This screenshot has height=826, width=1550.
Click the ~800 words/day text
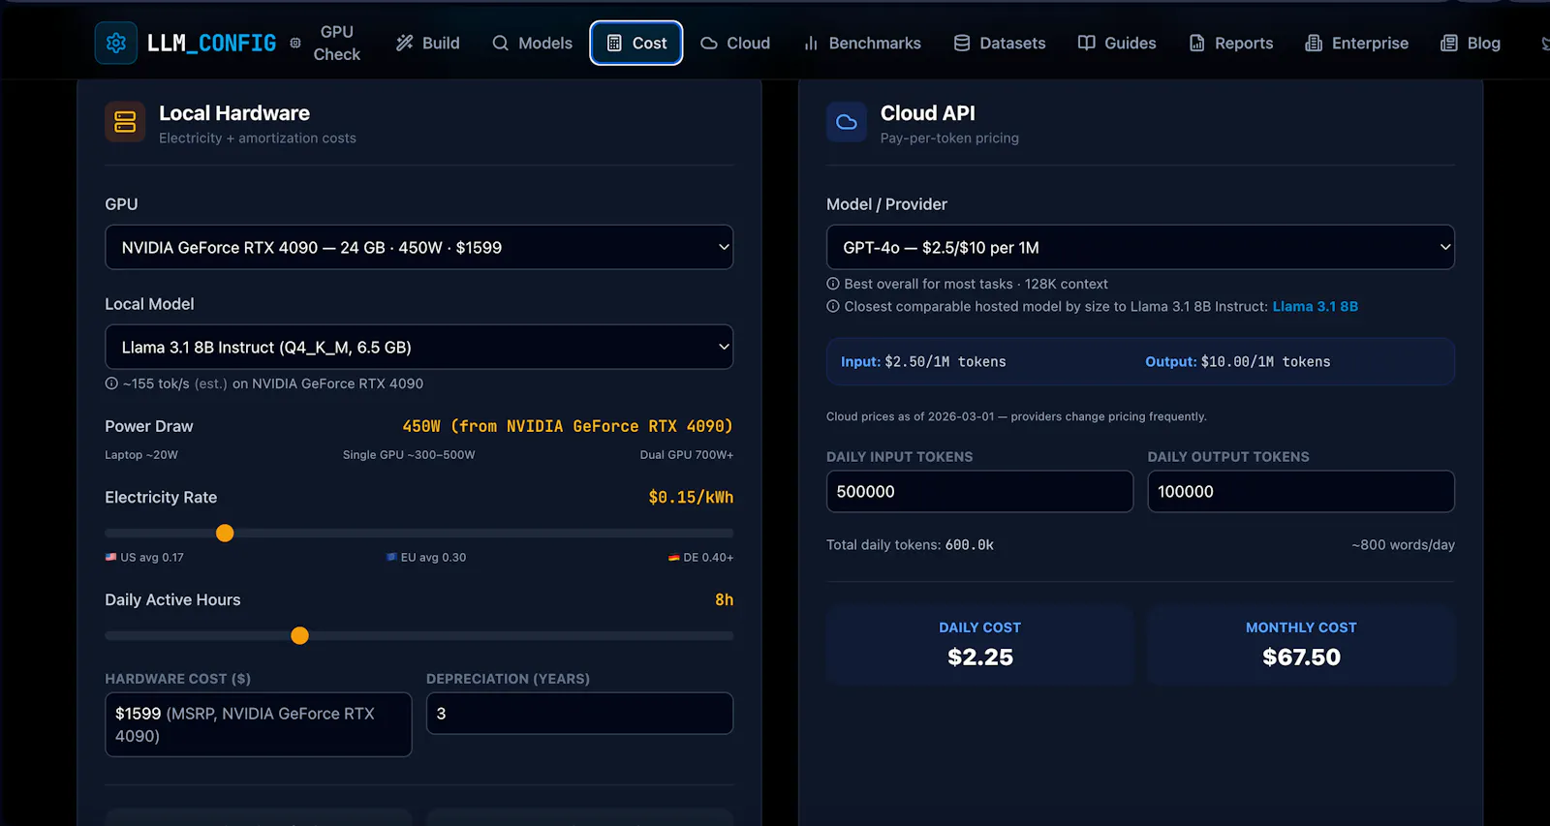pos(1403,544)
